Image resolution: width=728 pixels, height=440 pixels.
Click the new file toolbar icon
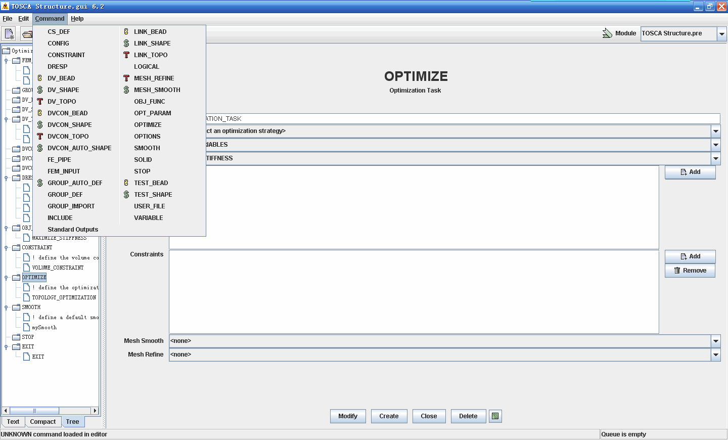click(9, 34)
